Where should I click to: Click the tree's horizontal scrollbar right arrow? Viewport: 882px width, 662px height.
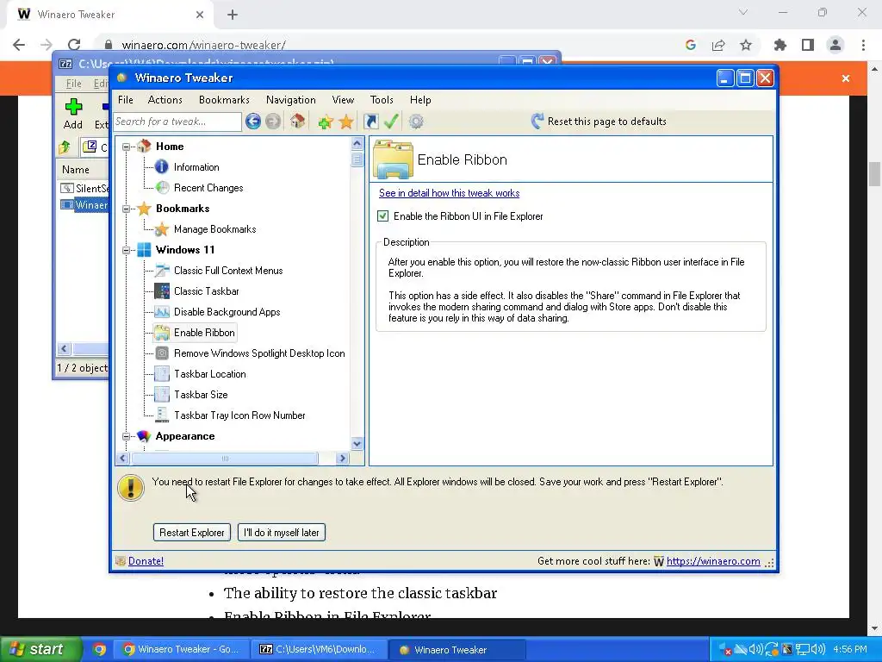pyautogui.click(x=342, y=459)
